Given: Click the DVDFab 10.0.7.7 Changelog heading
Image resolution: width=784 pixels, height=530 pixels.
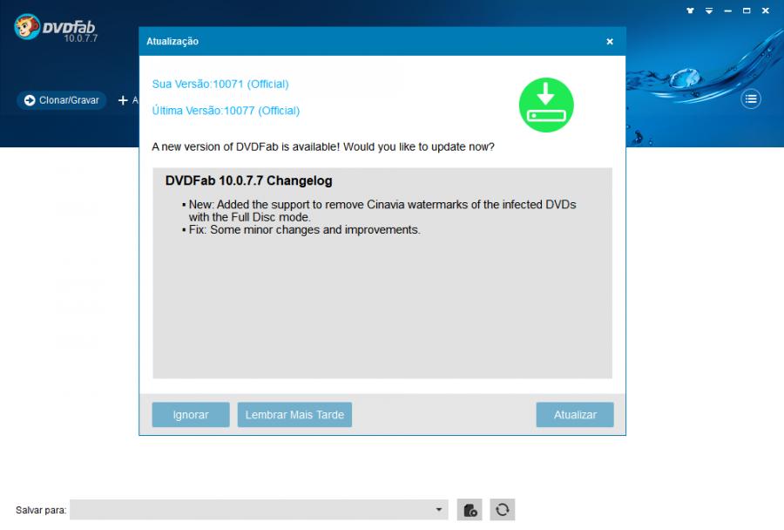Looking at the screenshot, I should [x=248, y=180].
